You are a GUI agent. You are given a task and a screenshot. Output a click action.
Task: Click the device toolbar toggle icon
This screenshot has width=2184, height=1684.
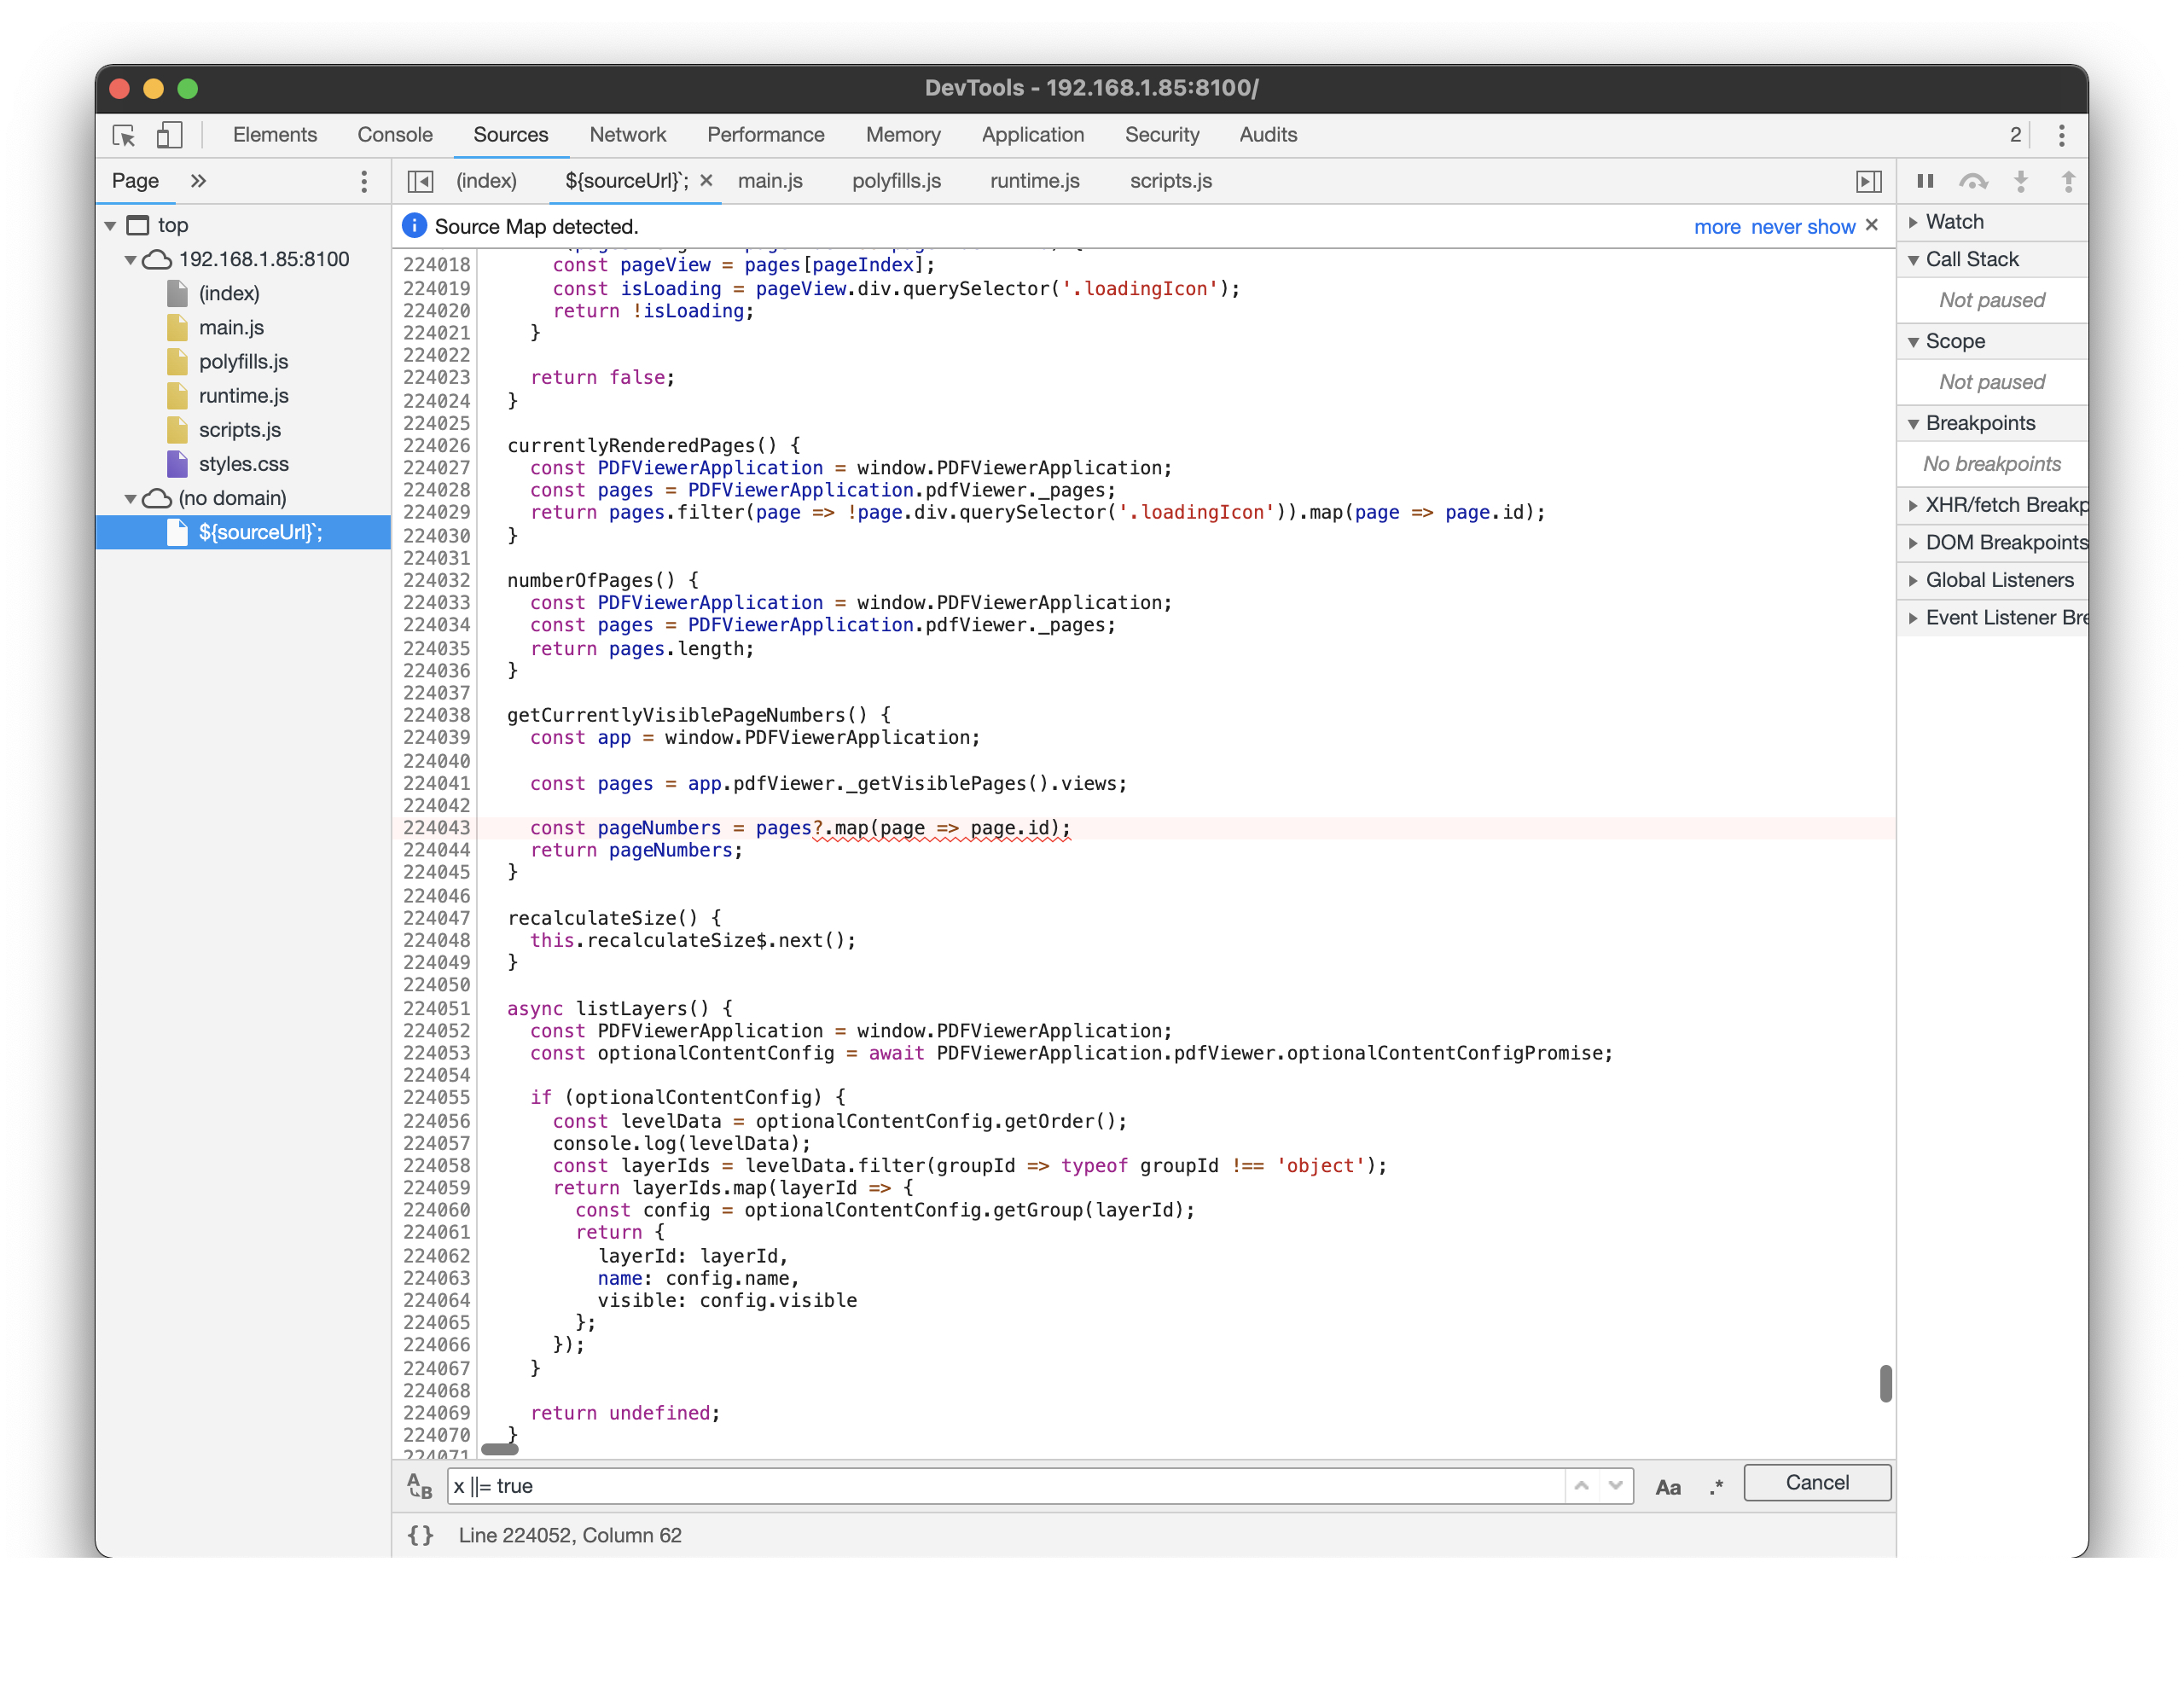coord(170,134)
